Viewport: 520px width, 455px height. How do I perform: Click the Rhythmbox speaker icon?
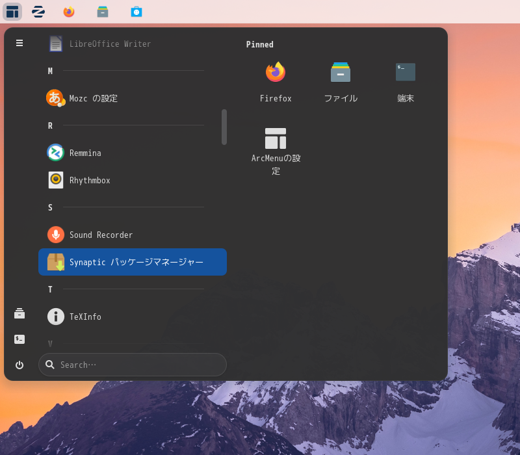(56, 180)
